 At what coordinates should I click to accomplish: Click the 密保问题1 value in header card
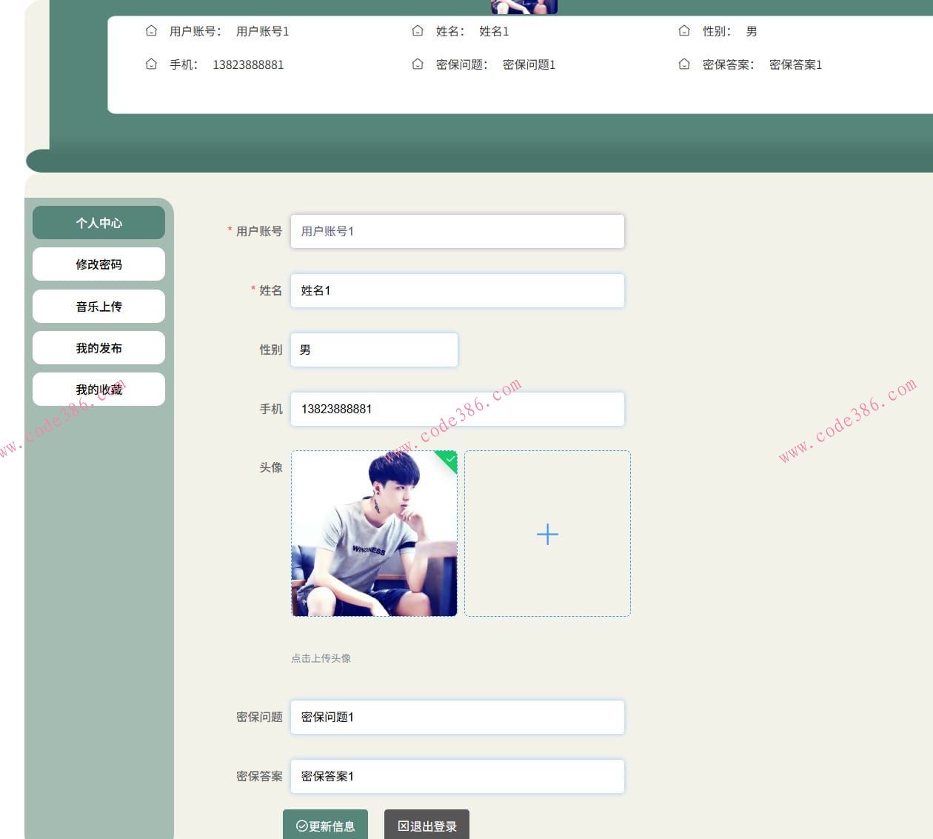tap(529, 64)
